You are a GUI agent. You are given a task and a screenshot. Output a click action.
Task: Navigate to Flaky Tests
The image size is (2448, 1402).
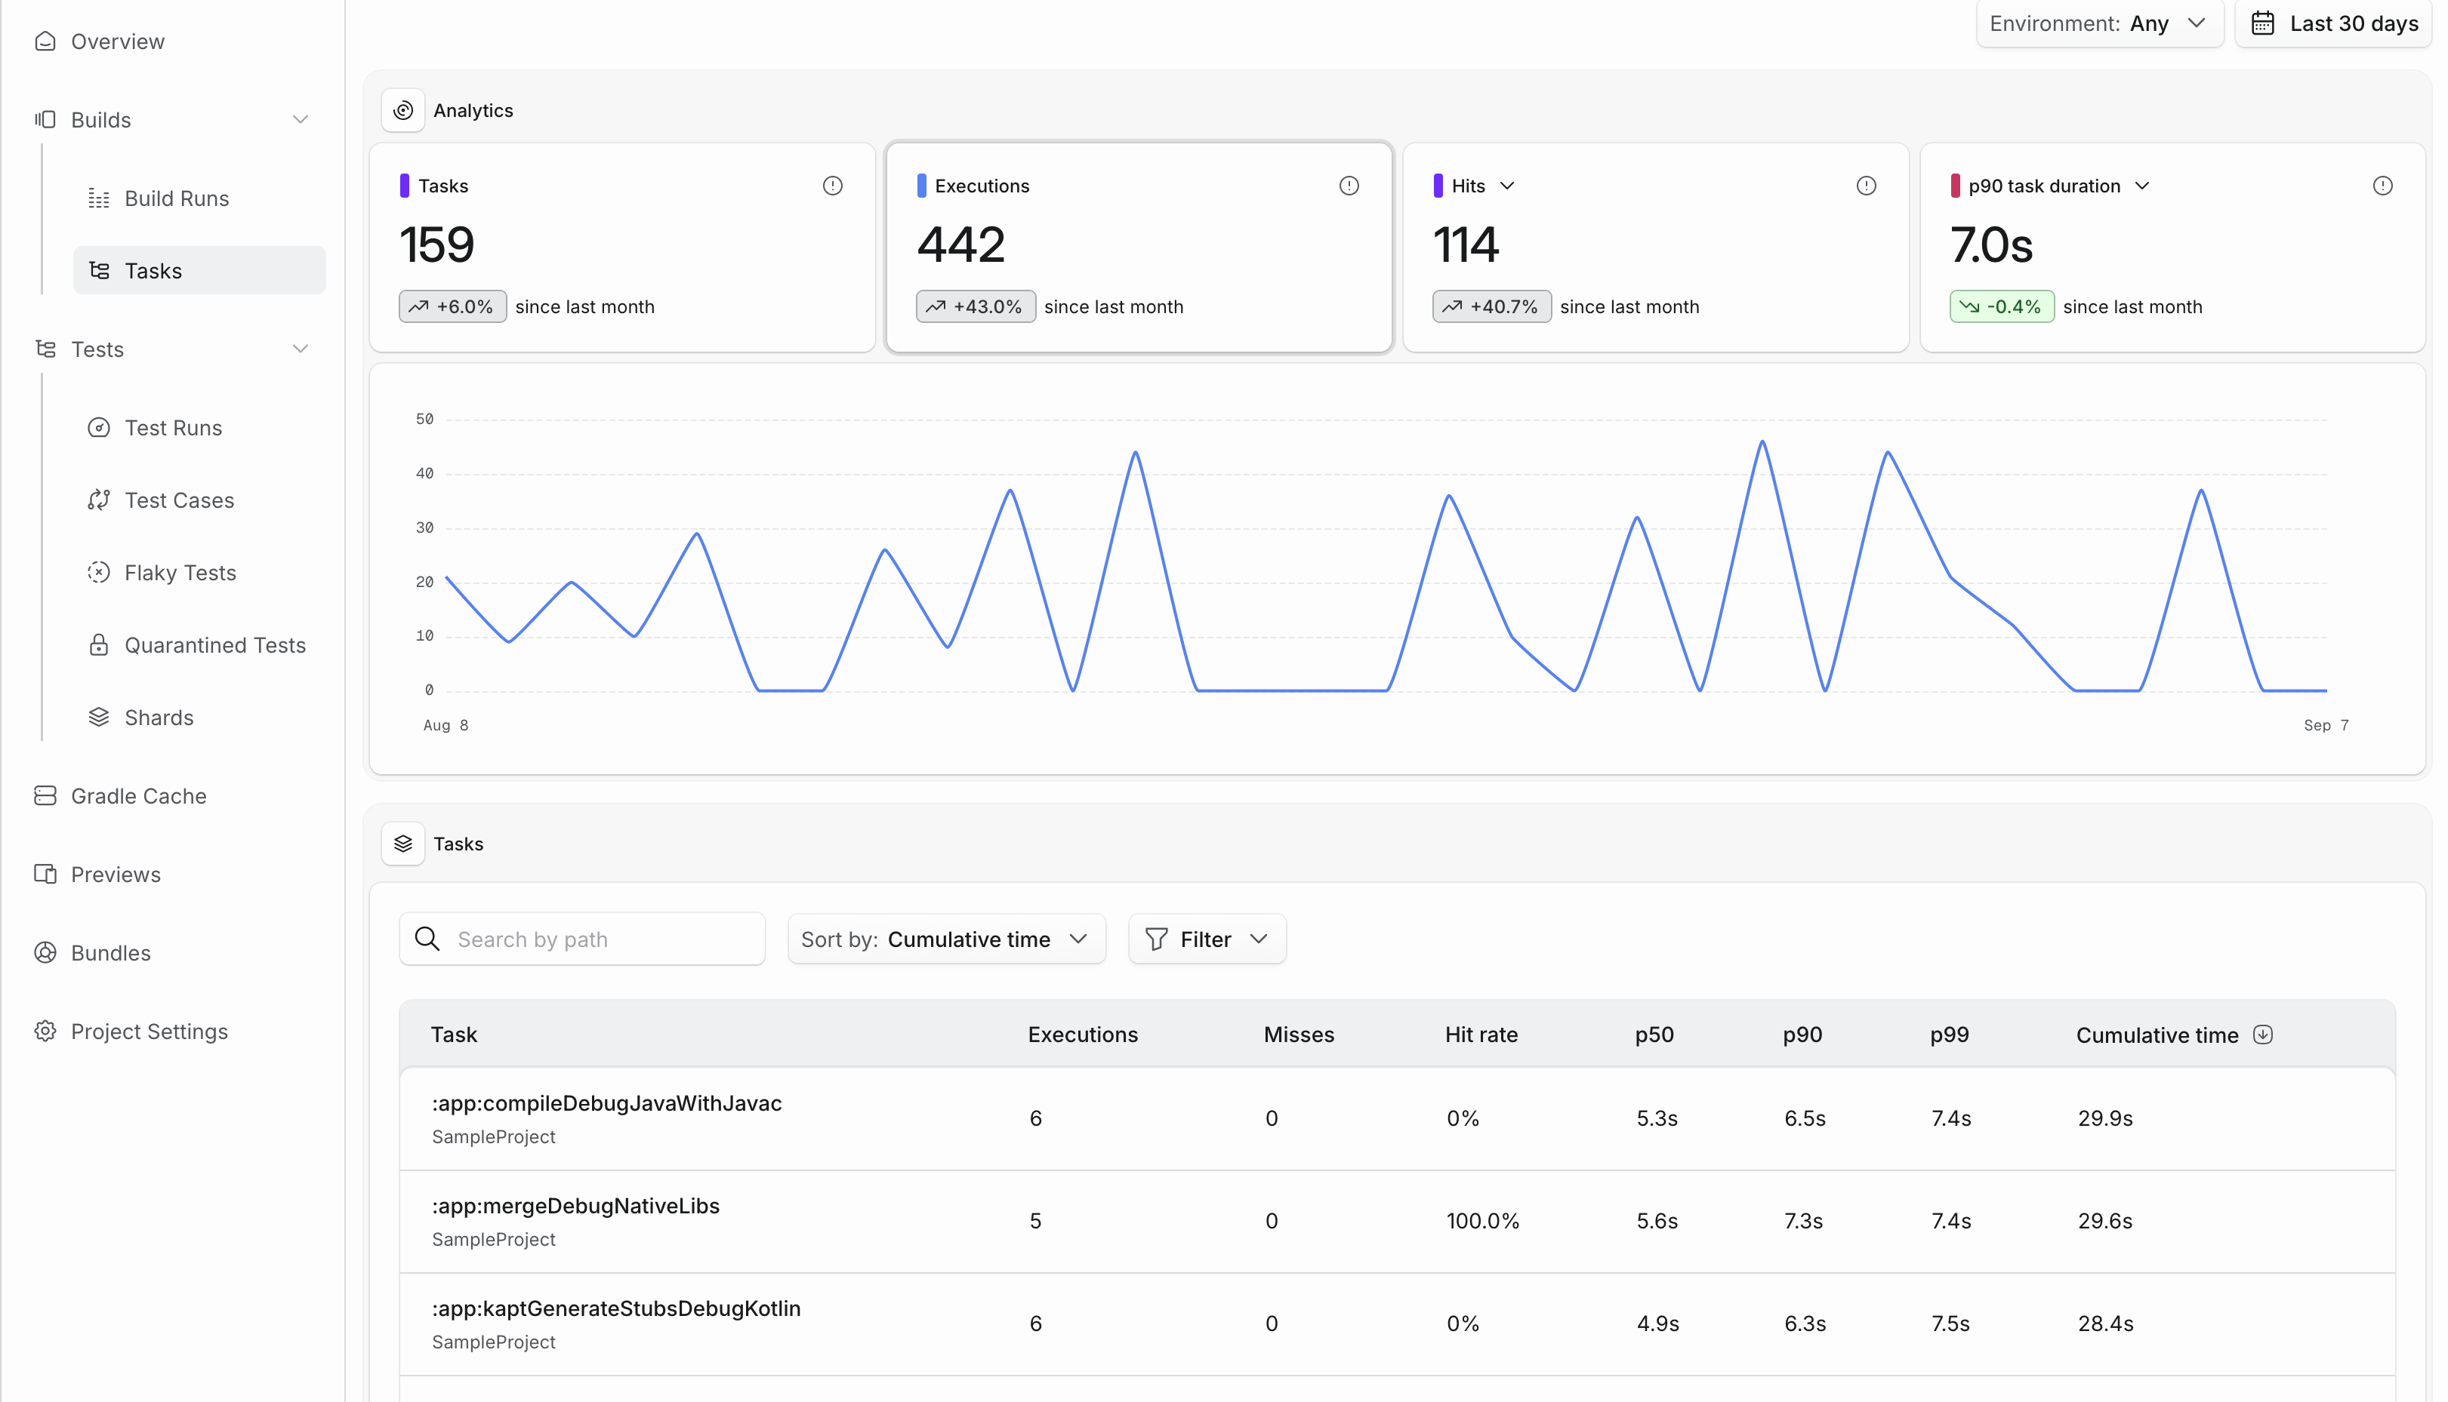180,573
